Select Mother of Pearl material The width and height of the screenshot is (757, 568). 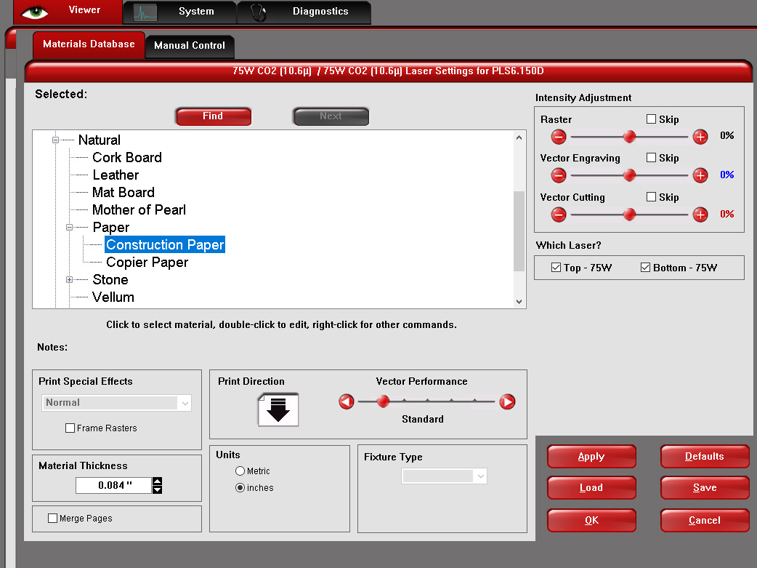pyautogui.click(x=139, y=209)
